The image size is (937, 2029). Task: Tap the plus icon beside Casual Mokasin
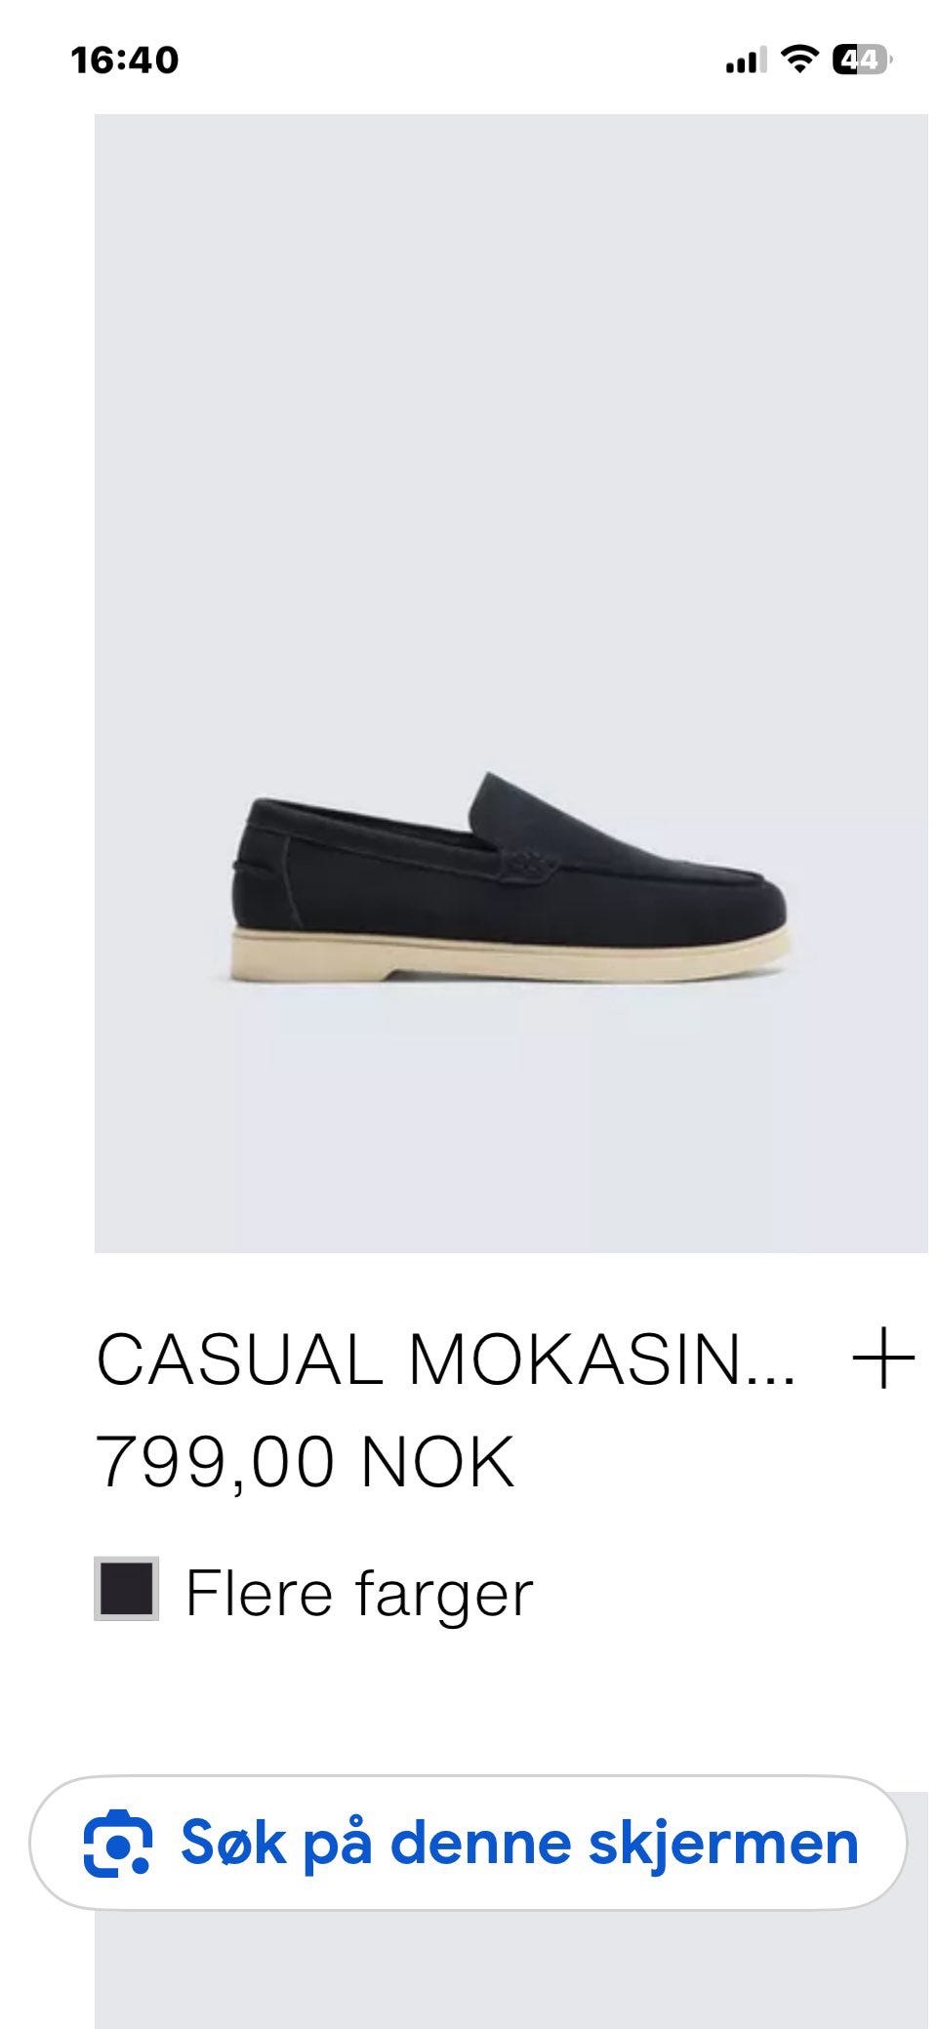pos(883,1359)
